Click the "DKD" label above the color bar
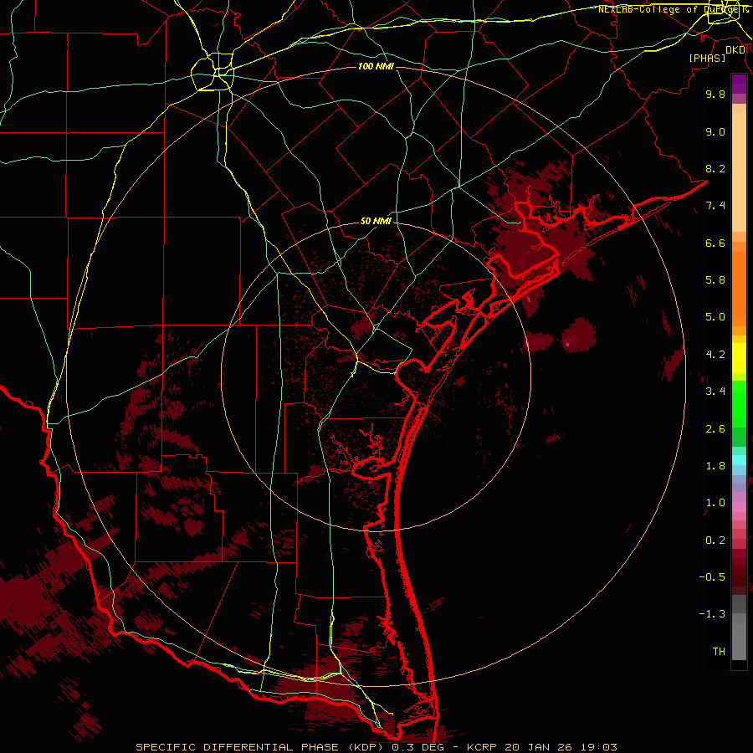The image size is (753, 753). pyautogui.click(x=735, y=50)
